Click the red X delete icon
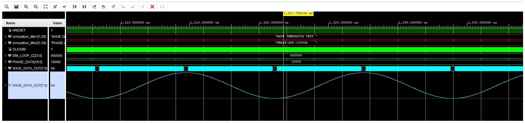Viewport: 525px width, 123px height. [152, 7]
